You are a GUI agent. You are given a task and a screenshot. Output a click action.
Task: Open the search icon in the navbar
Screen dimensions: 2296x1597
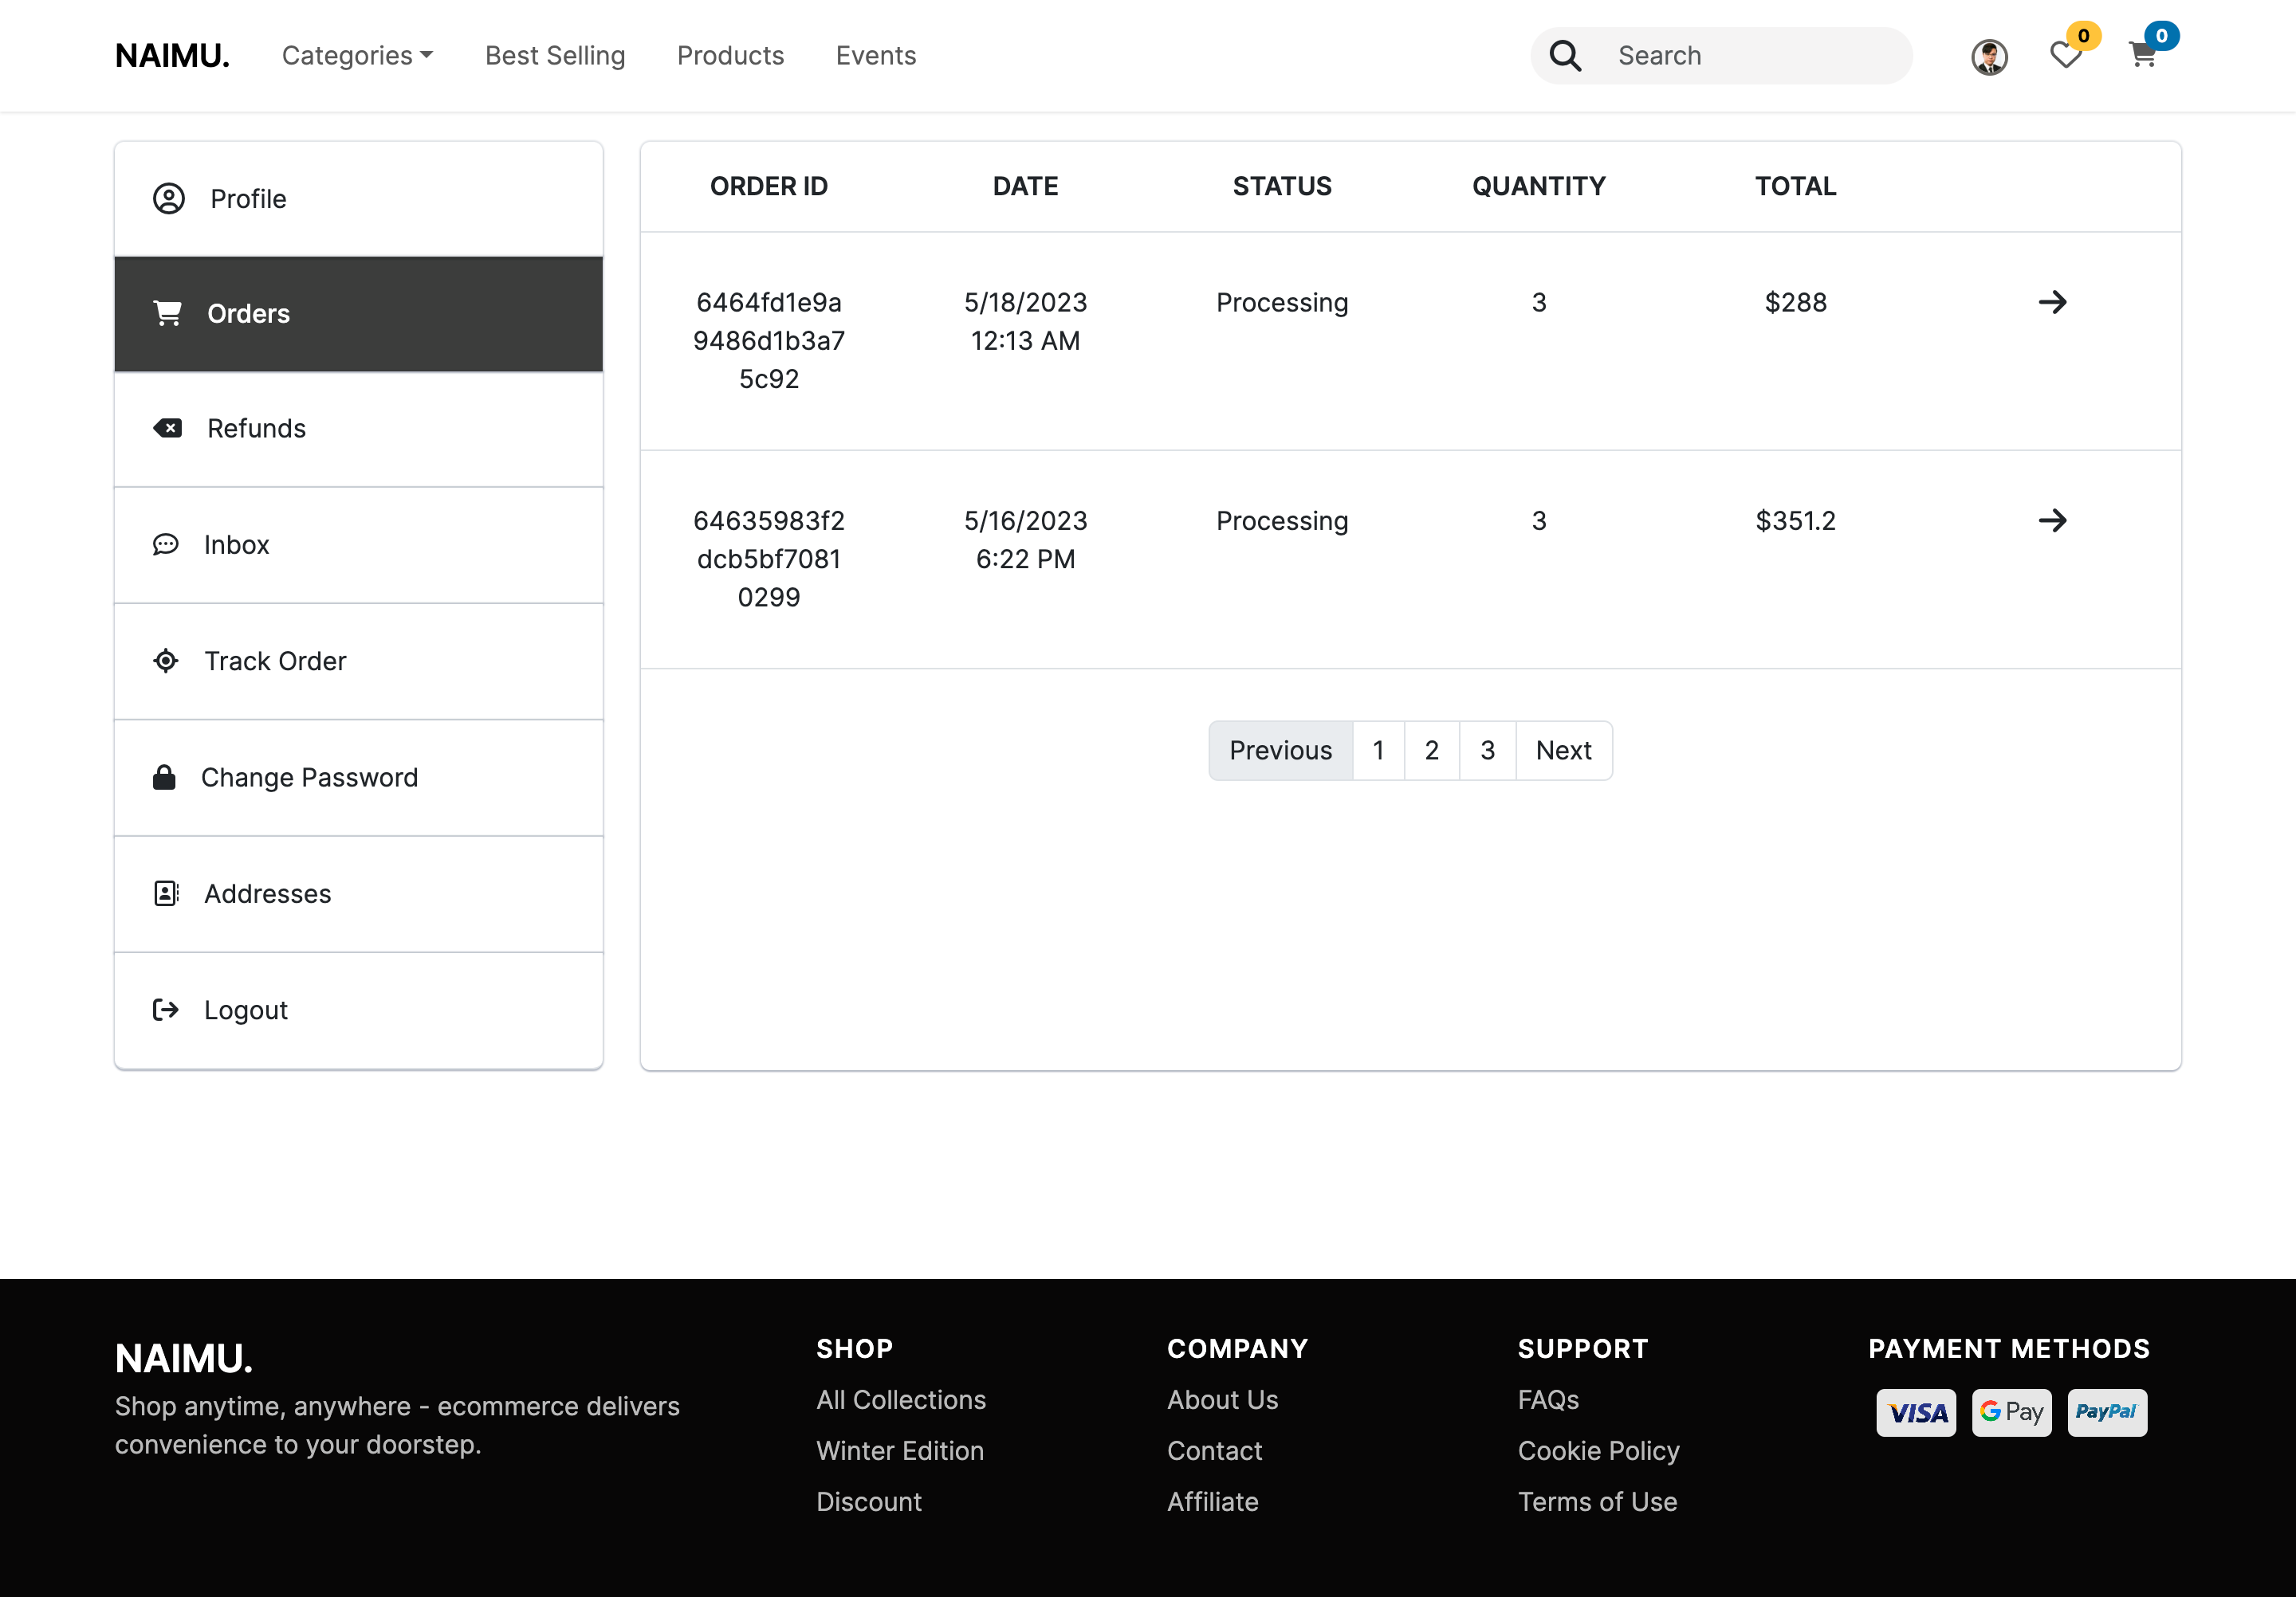tap(1565, 55)
